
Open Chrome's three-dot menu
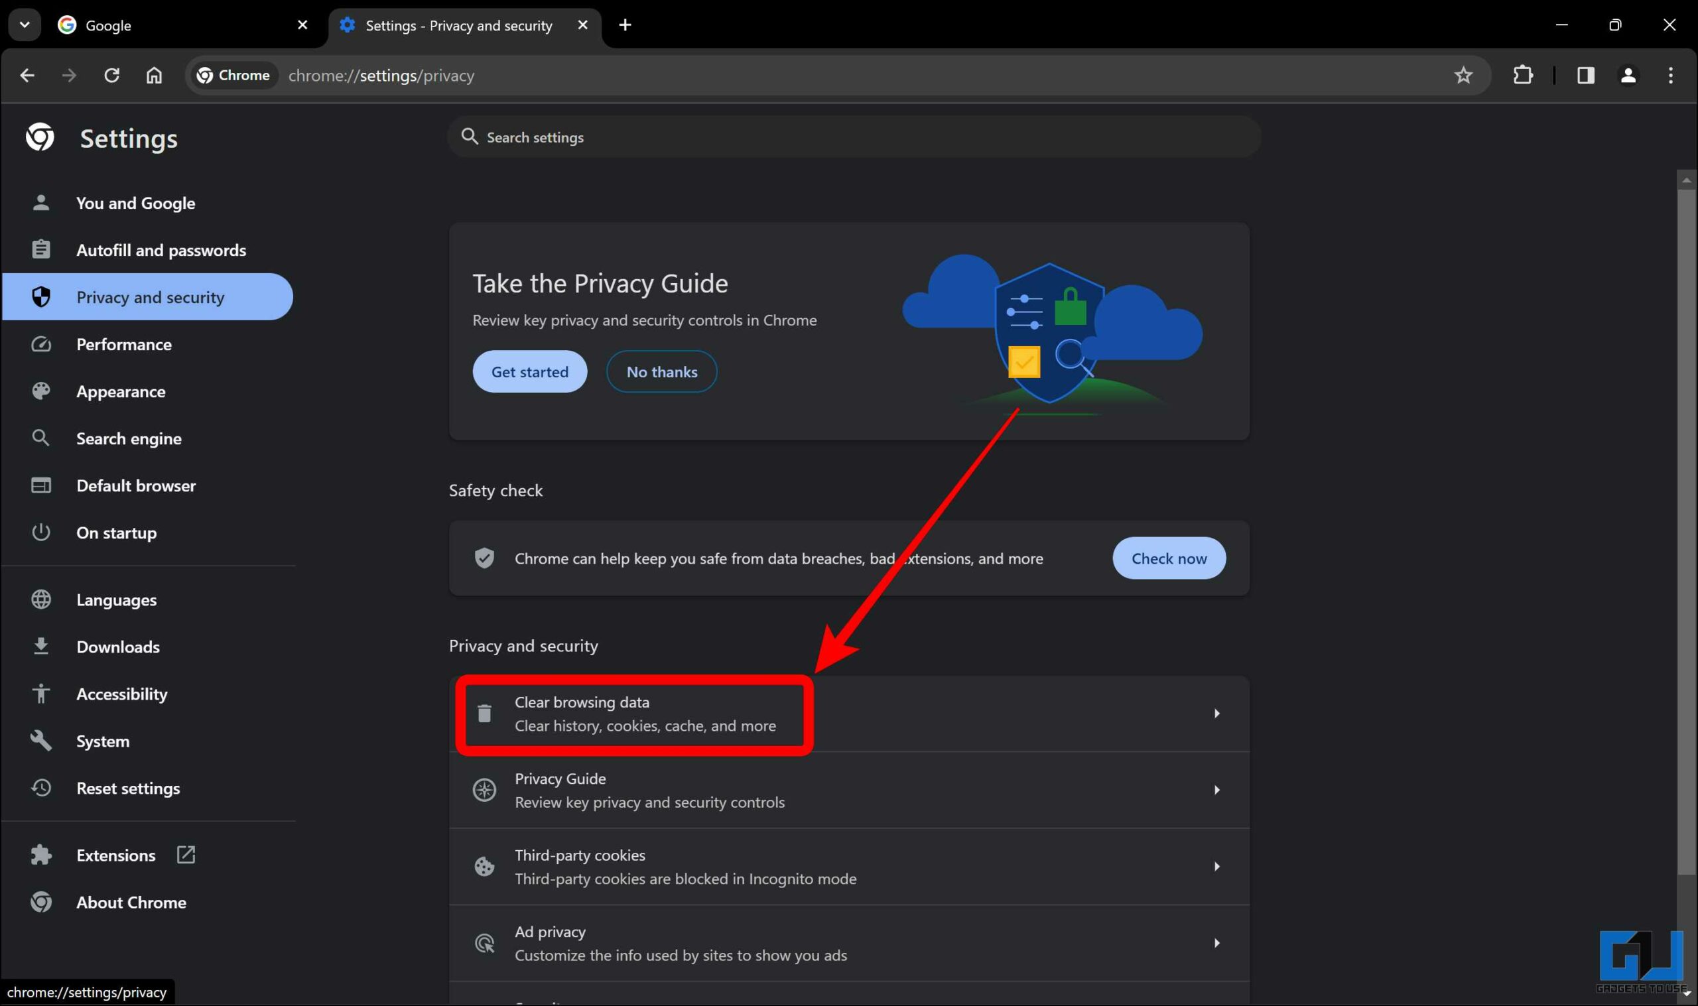tap(1670, 75)
